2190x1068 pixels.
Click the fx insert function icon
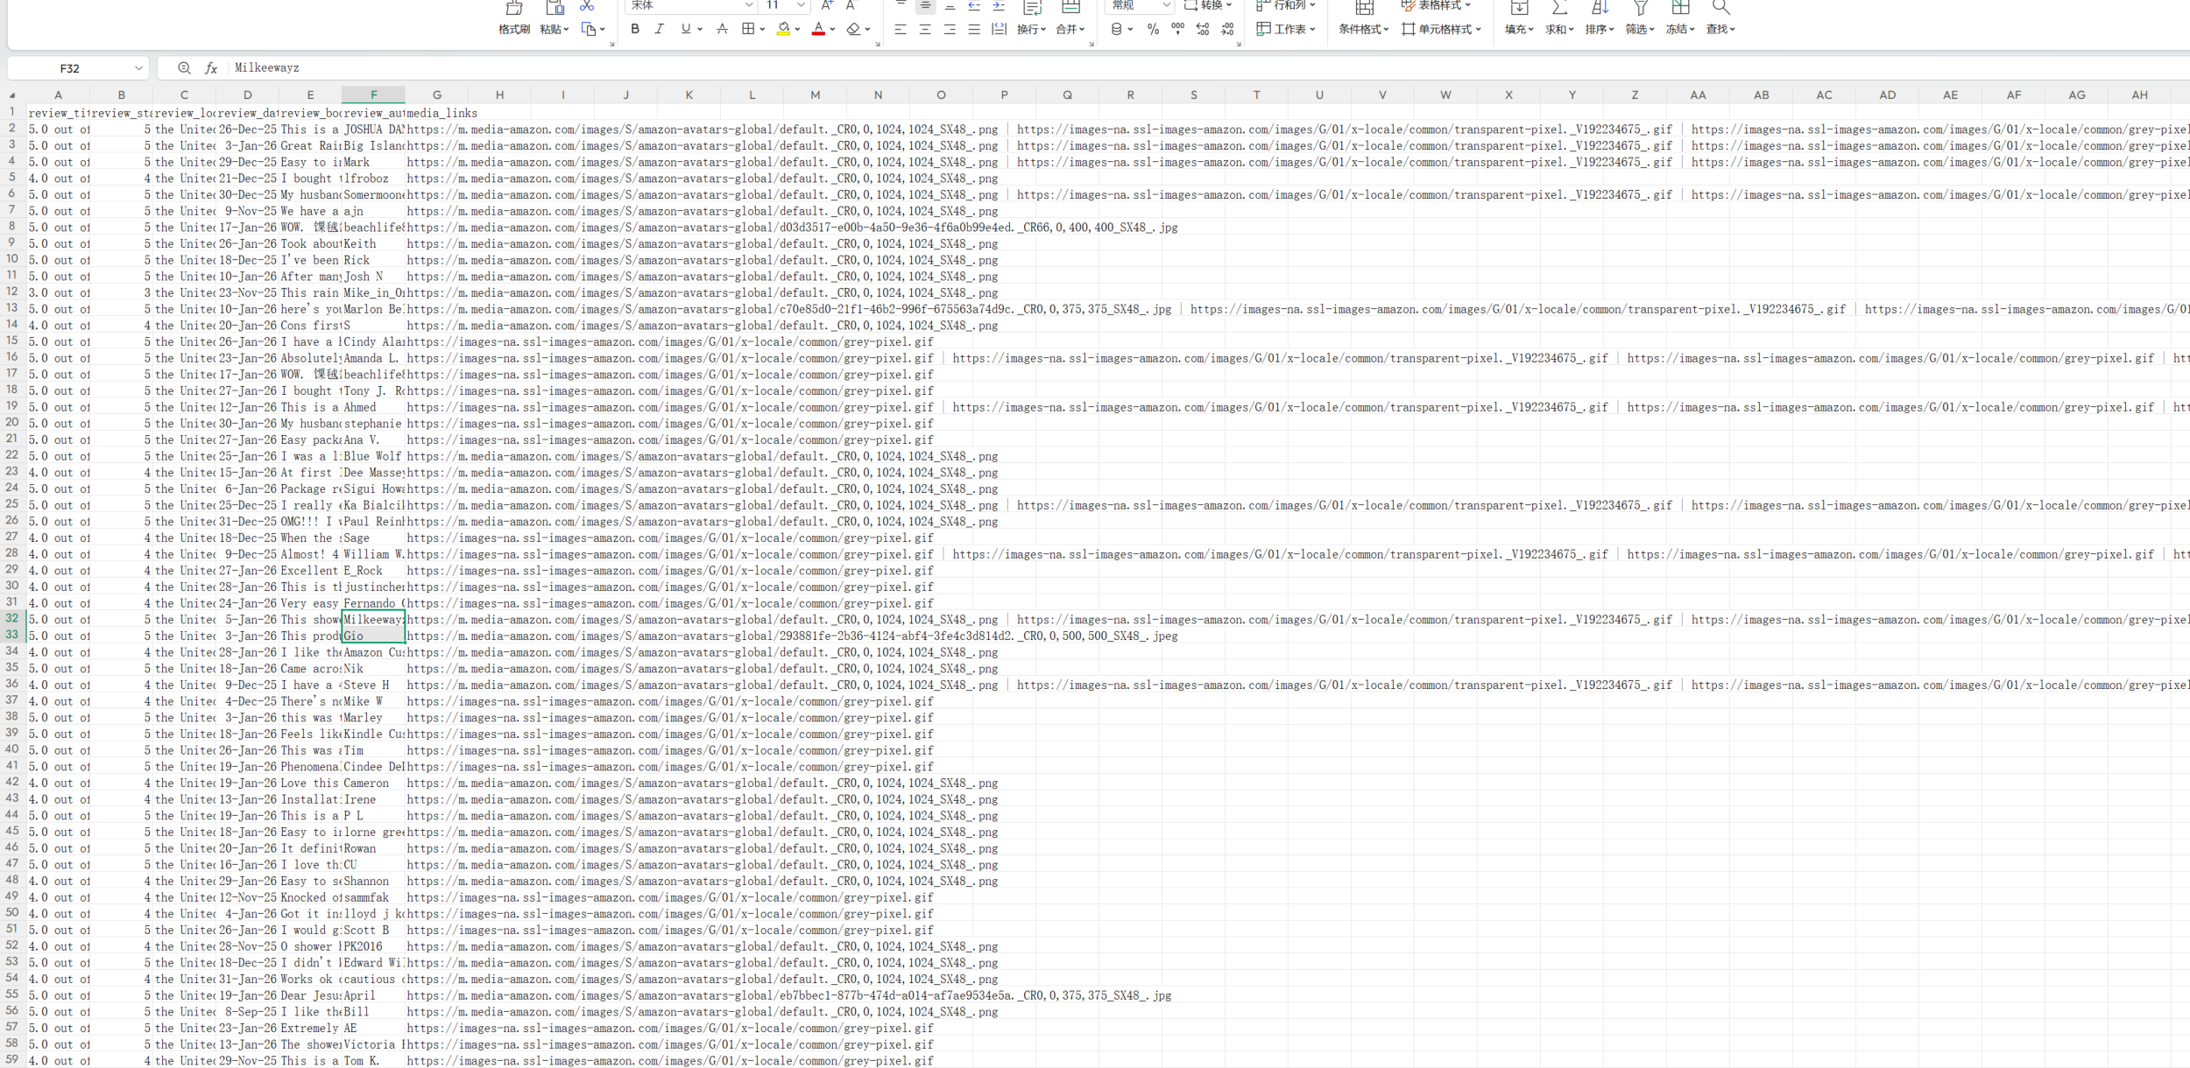tap(211, 67)
